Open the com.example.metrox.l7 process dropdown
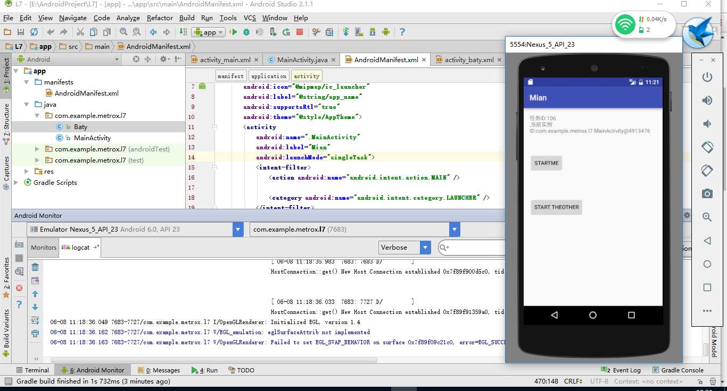The image size is (727, 391). (x=455, y=229)
